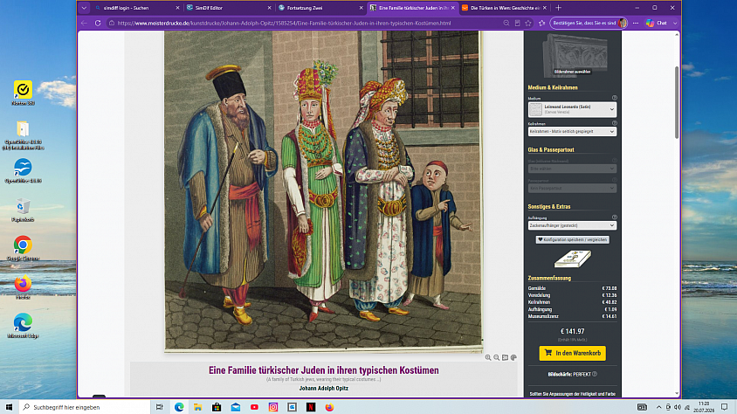Screen dimensions: 737x414
Task: Open Google Chrome desktop shortcut
Action: coord(23,249)
